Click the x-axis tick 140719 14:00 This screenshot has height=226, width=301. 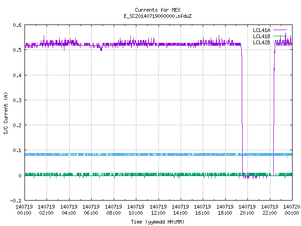click(180, 210)
